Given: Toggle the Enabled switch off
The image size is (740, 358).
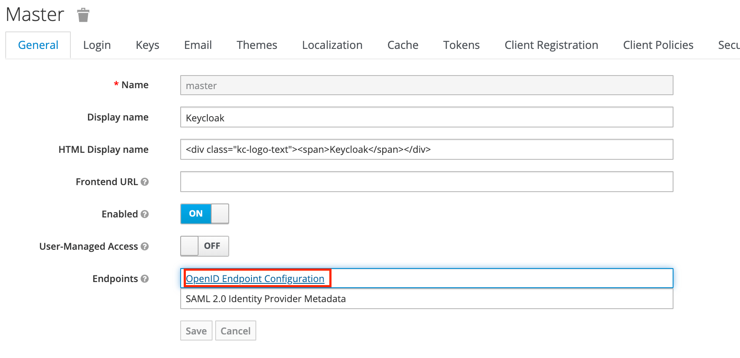Looking at the screenshot, I should 205,213.
